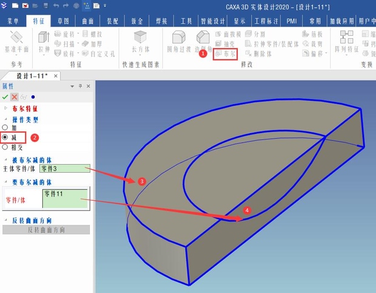Open the quick access toolbar customize arrow

(105, 5)
